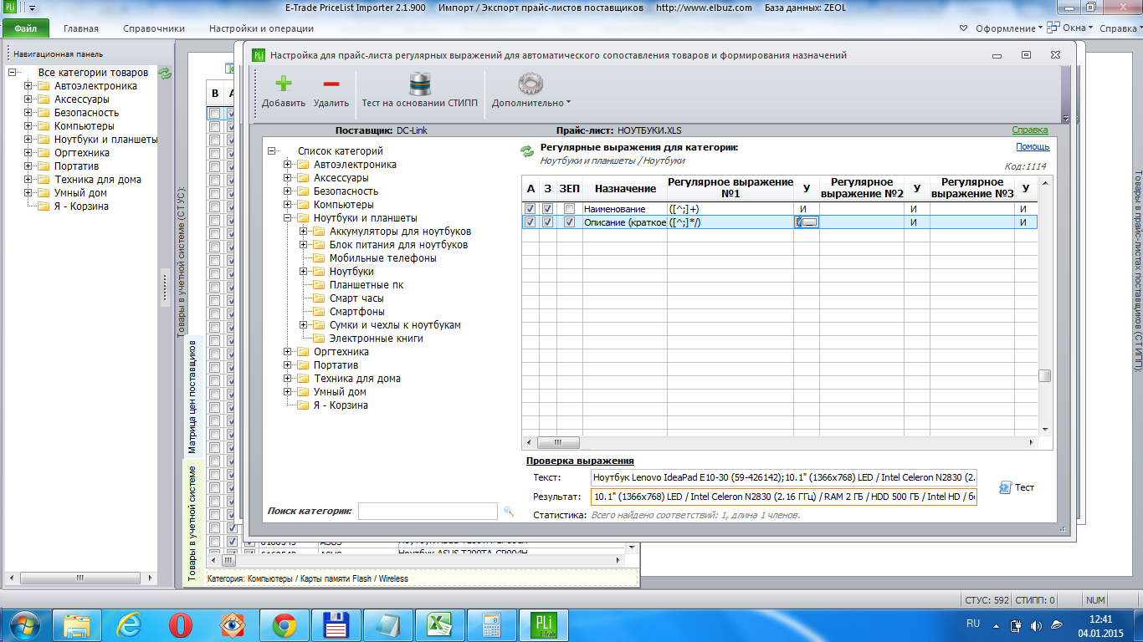Open the Справка dropdown in the ribbon

tap(1121, 28)
